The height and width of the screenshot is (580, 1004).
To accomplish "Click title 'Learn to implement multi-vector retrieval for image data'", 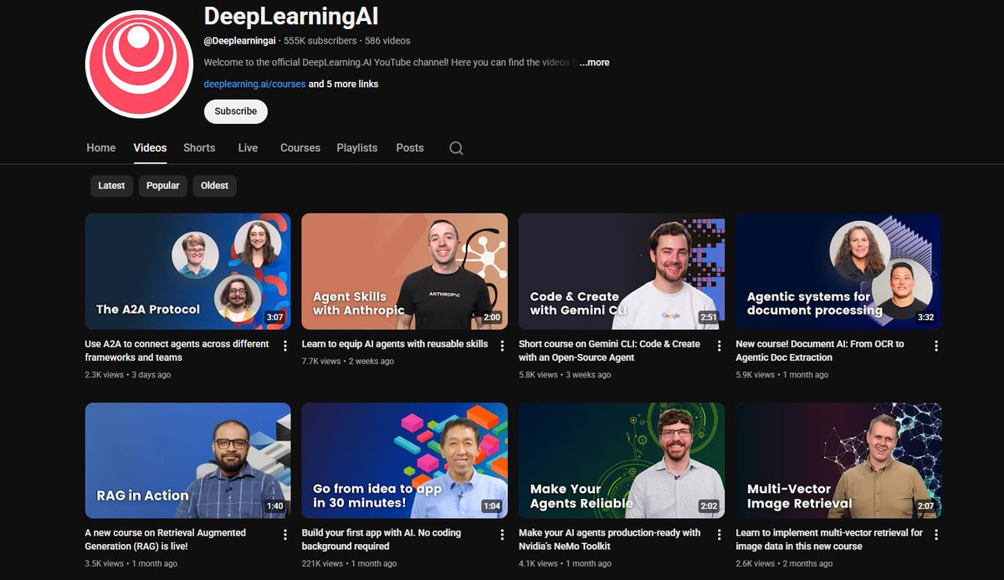I will pyautogui.click(x=829, y=540).
